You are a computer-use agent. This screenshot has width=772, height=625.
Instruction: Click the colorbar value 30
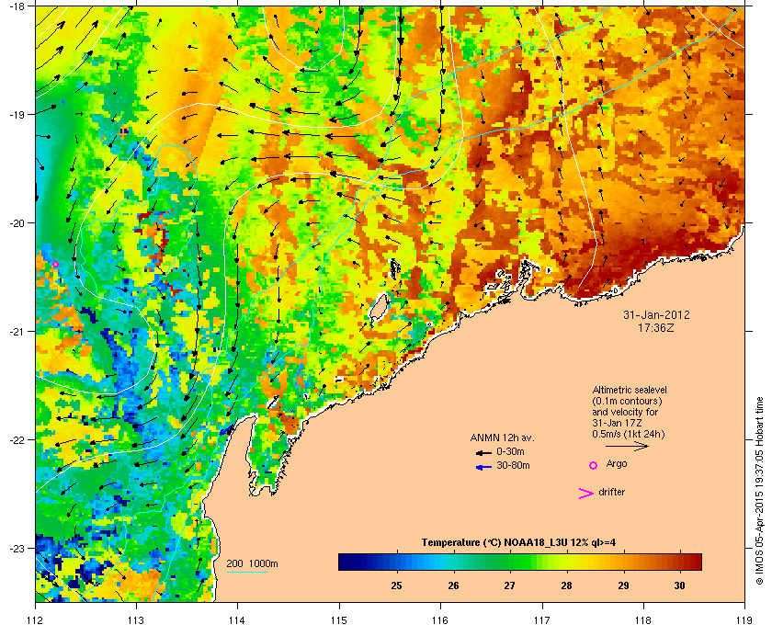679,585
